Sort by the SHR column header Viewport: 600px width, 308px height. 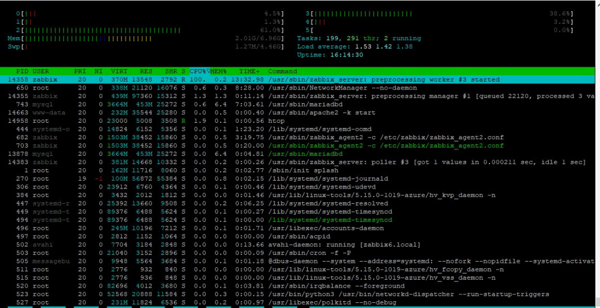pos(171,71)
